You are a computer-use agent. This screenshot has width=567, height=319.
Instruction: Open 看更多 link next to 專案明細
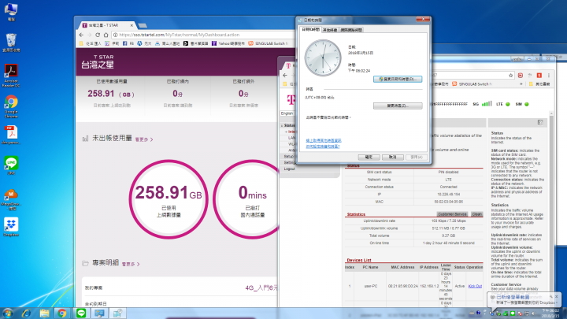(131, 264)
